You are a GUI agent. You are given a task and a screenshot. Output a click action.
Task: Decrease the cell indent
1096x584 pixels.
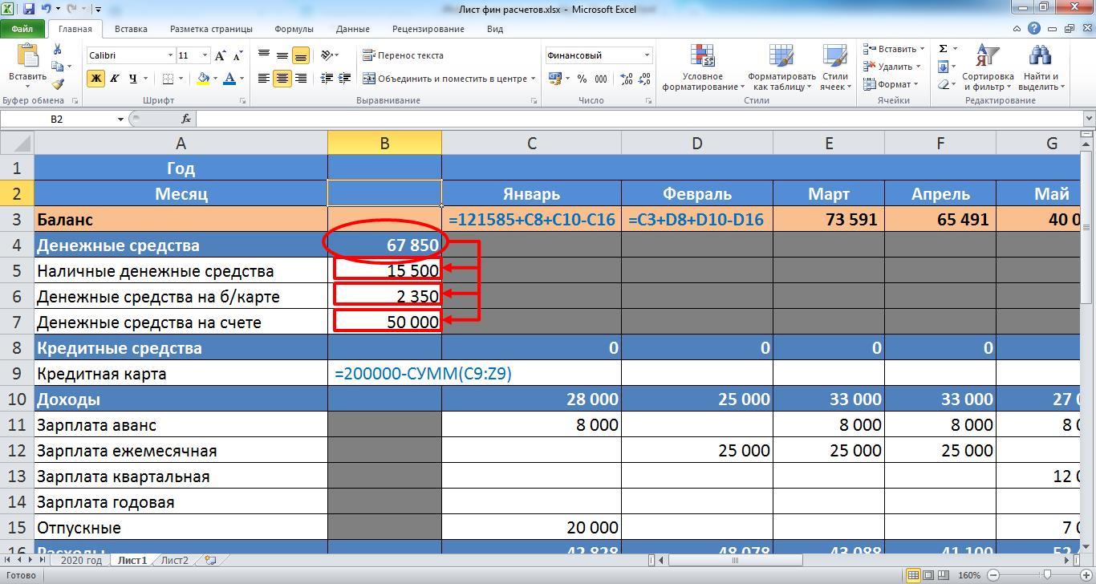pyautogui.click(x=327, y=79)
